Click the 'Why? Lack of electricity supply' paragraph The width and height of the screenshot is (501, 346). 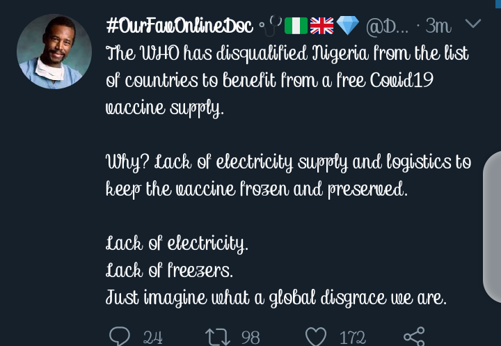click(288, 175)
